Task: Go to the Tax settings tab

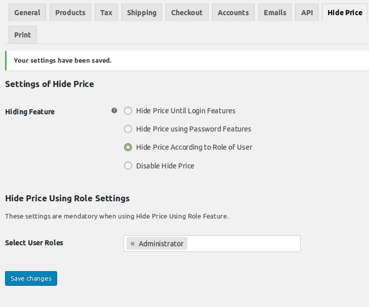Action: coord(106,13)
